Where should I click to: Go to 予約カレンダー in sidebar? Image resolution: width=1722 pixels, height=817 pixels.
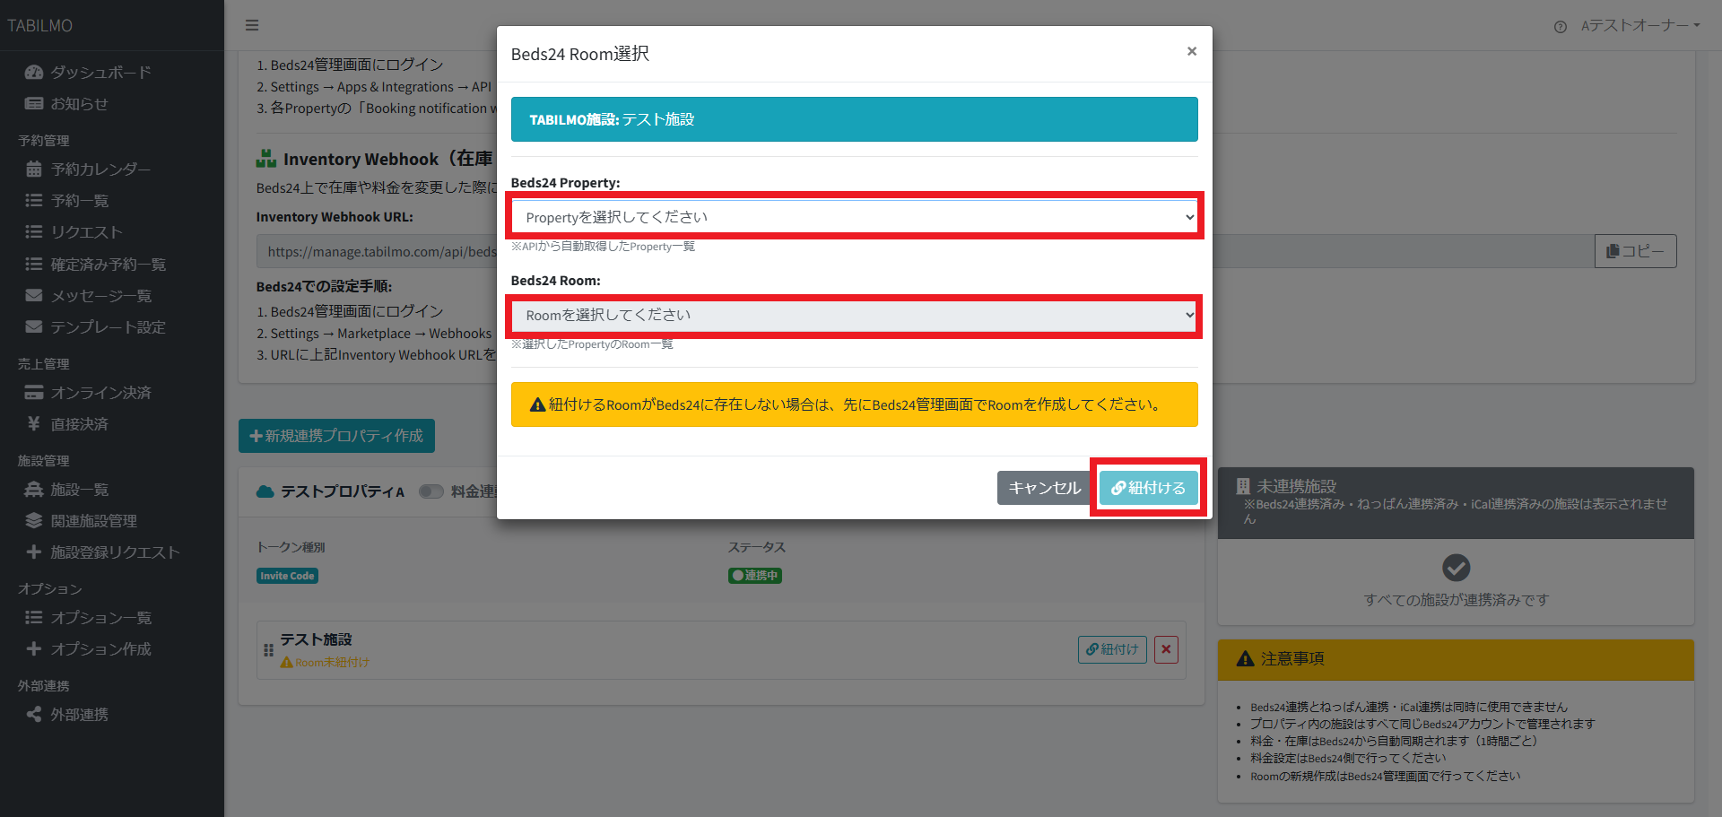[x=100, y=169]
